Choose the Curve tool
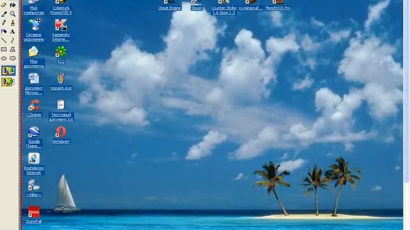The width and height of the screenshot is (410, 230). pos(12,40)
